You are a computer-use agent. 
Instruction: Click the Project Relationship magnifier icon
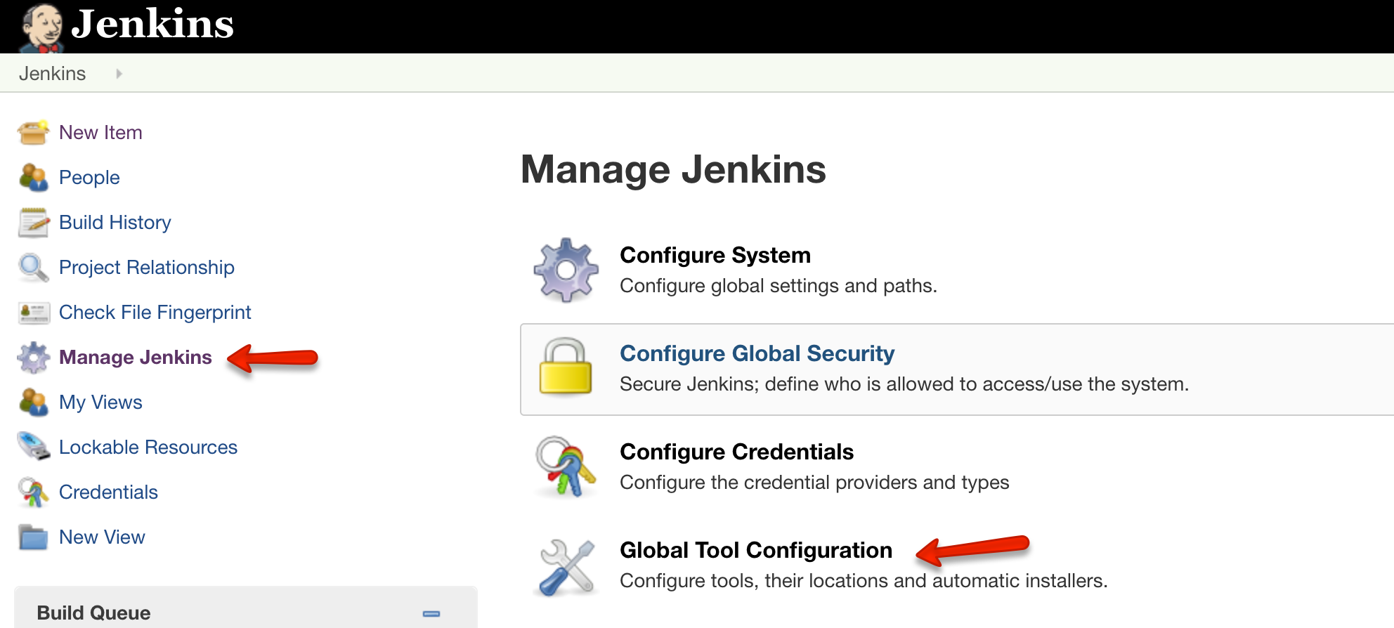pyautogui.click(x=33, y=267)
